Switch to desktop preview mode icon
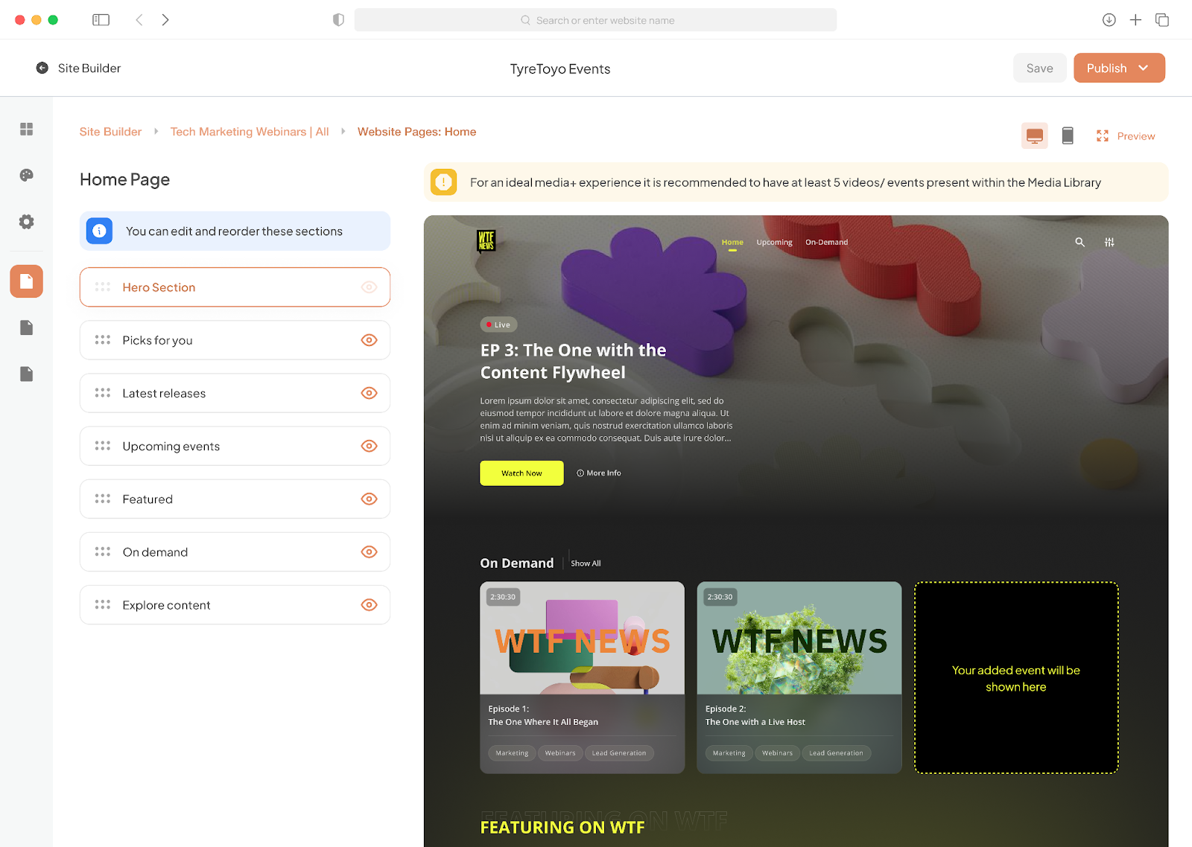The width and height of the screenshot is (1192, 847). click(1035, 135)
